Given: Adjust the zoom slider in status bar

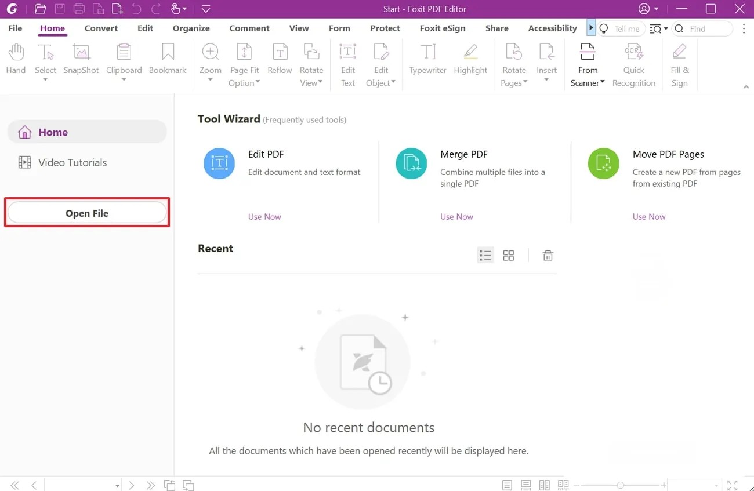Looking at the screenshot, I should pos(621,485).
